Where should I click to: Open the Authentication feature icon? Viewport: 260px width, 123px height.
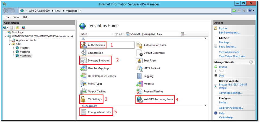click(84, 45)
